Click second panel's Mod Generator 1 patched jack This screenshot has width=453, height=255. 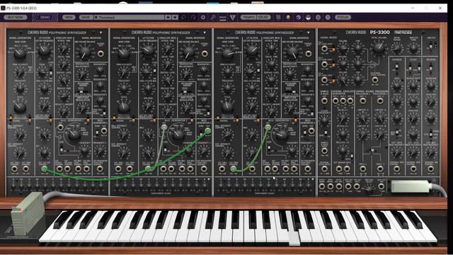pos(164,127)
